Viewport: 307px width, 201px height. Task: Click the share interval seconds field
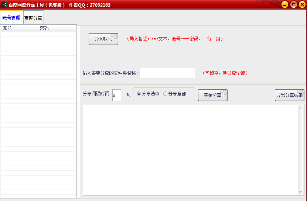117,95
